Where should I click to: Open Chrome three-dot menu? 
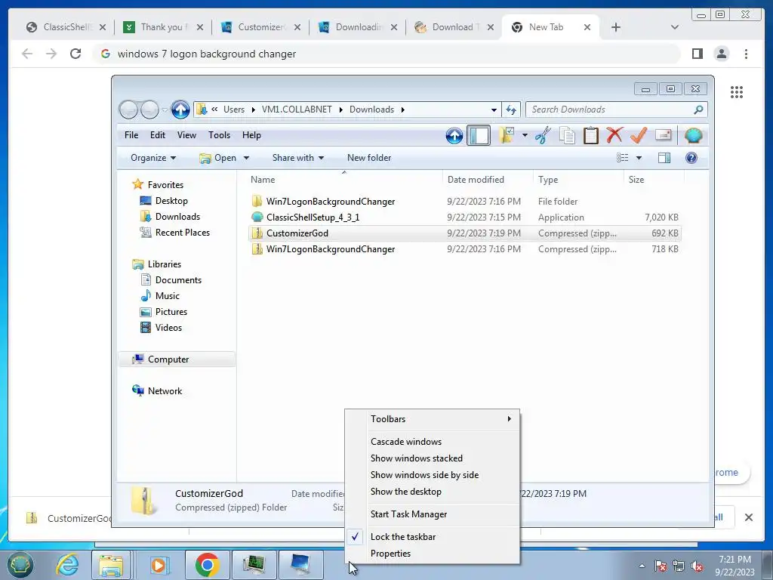[x=746, y=54]
